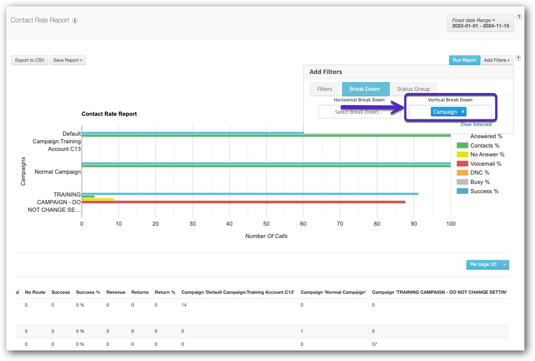Click the Export to CSV button
Screen dimensions: 535x361
point(30,60)
